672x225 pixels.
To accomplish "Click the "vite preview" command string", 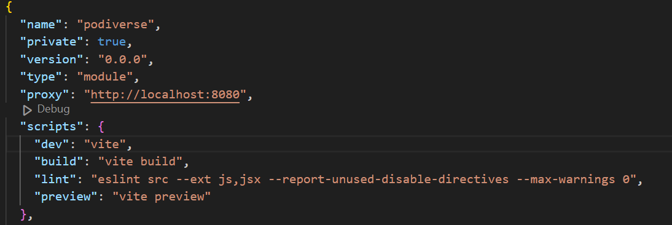I will [161, 197].
